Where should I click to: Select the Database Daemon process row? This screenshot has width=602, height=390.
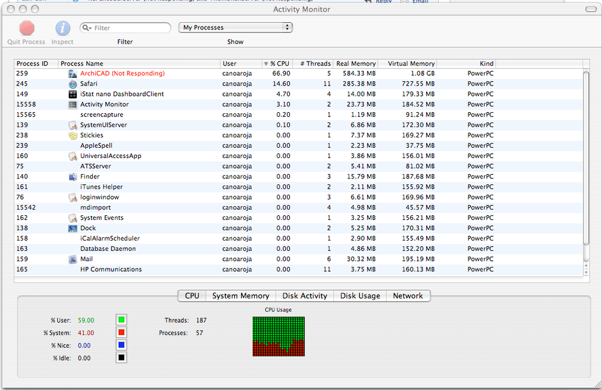[x=299, y=249]
